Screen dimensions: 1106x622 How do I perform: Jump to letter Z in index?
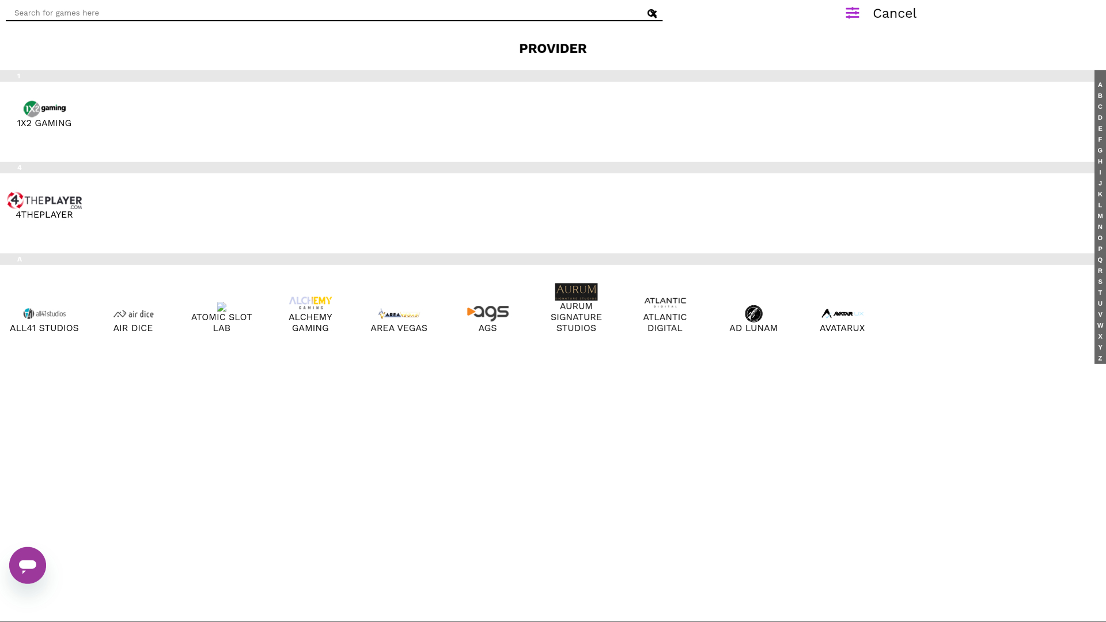tap(1100, 358)
